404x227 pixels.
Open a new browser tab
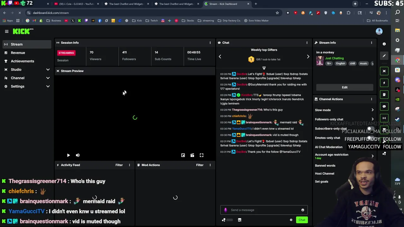tap(256, 4)
